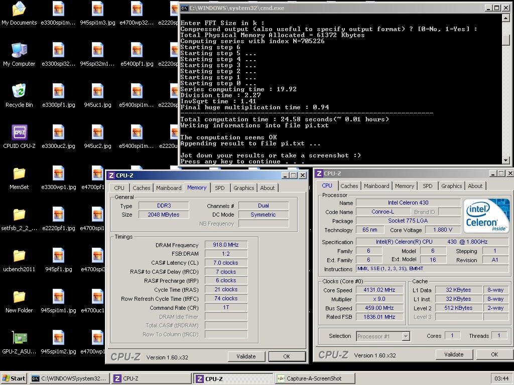Switch to CPU tab in Memory CPU-Z window
The width and height of the screenshot is (514, 385).
pos(119,188)
